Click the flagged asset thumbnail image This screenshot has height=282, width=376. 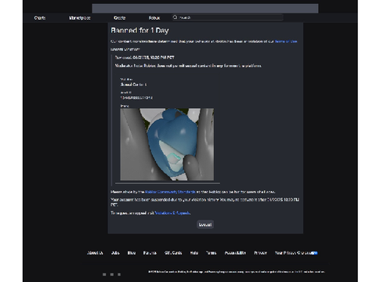coord(167,144)
